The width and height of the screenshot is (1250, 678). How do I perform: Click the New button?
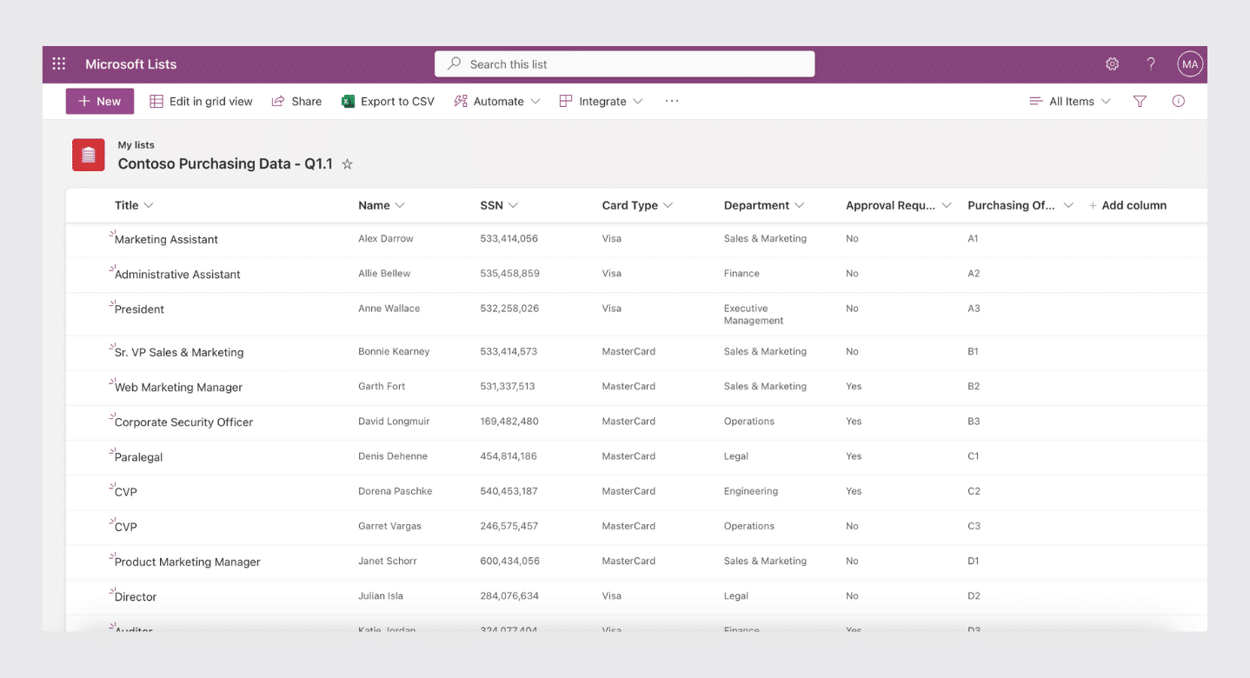tap(99, 101)
